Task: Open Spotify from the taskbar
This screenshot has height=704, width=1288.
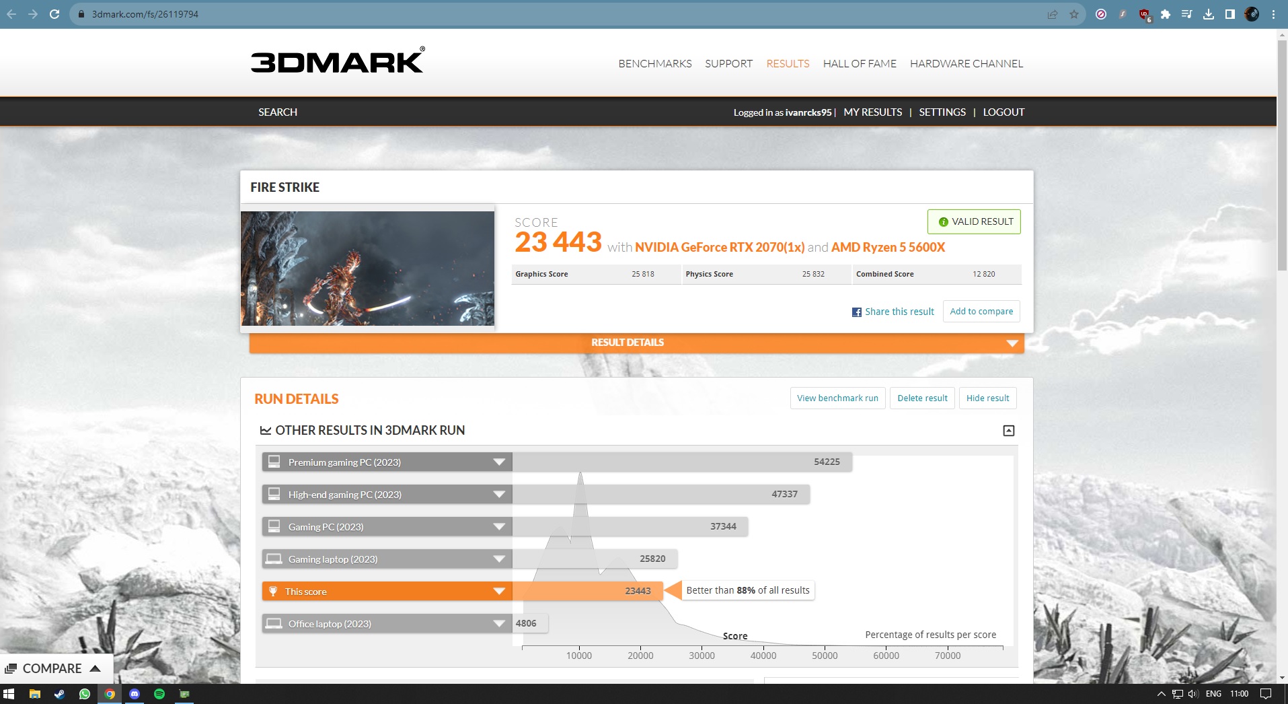Action: pyautogui.click(x=159, y=694)
